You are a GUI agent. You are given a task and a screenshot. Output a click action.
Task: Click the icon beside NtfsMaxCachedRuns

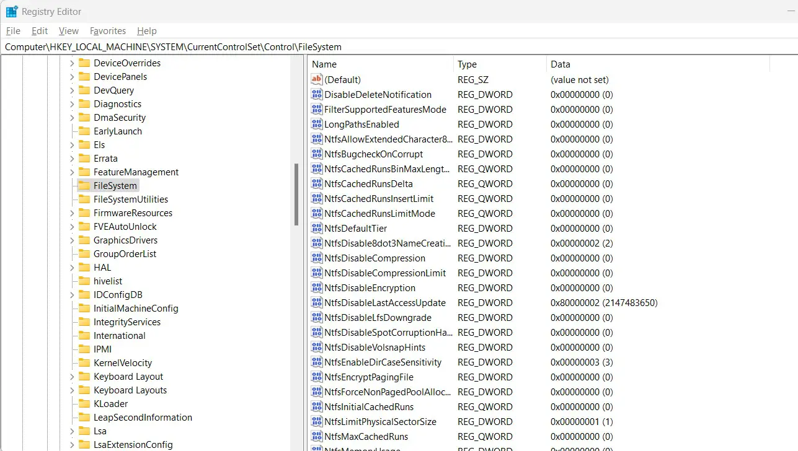click(317, 437)
